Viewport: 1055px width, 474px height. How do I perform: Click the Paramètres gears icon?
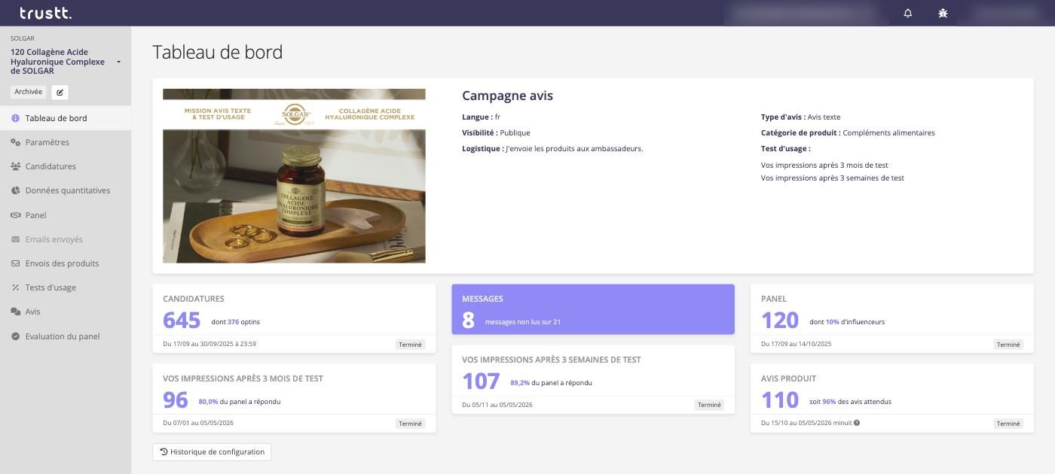point(15,142)
